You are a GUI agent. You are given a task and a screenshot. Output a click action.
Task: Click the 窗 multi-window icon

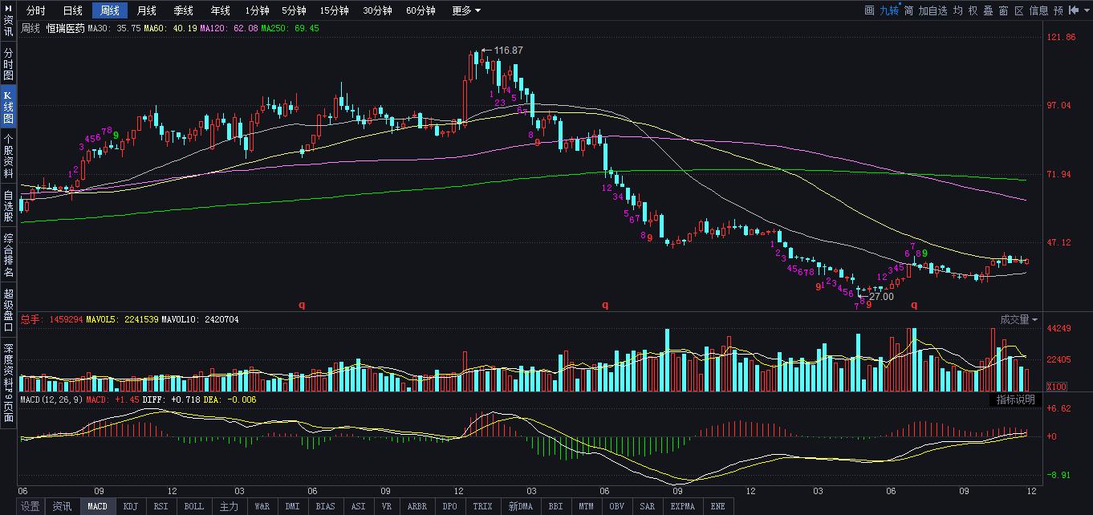click(x=1004, y=10)
